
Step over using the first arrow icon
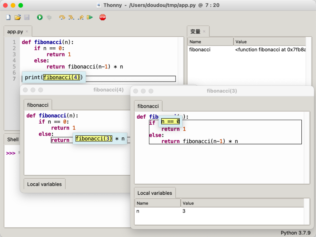pos(62,17)
